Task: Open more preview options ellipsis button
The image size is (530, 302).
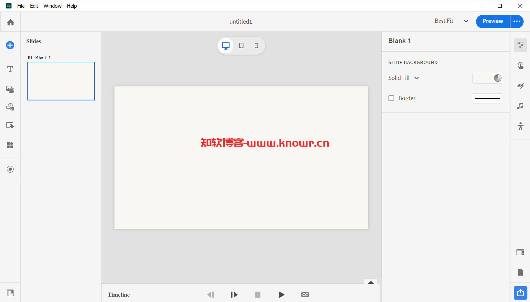Action: pyautogui.click(x=517, y=21)
